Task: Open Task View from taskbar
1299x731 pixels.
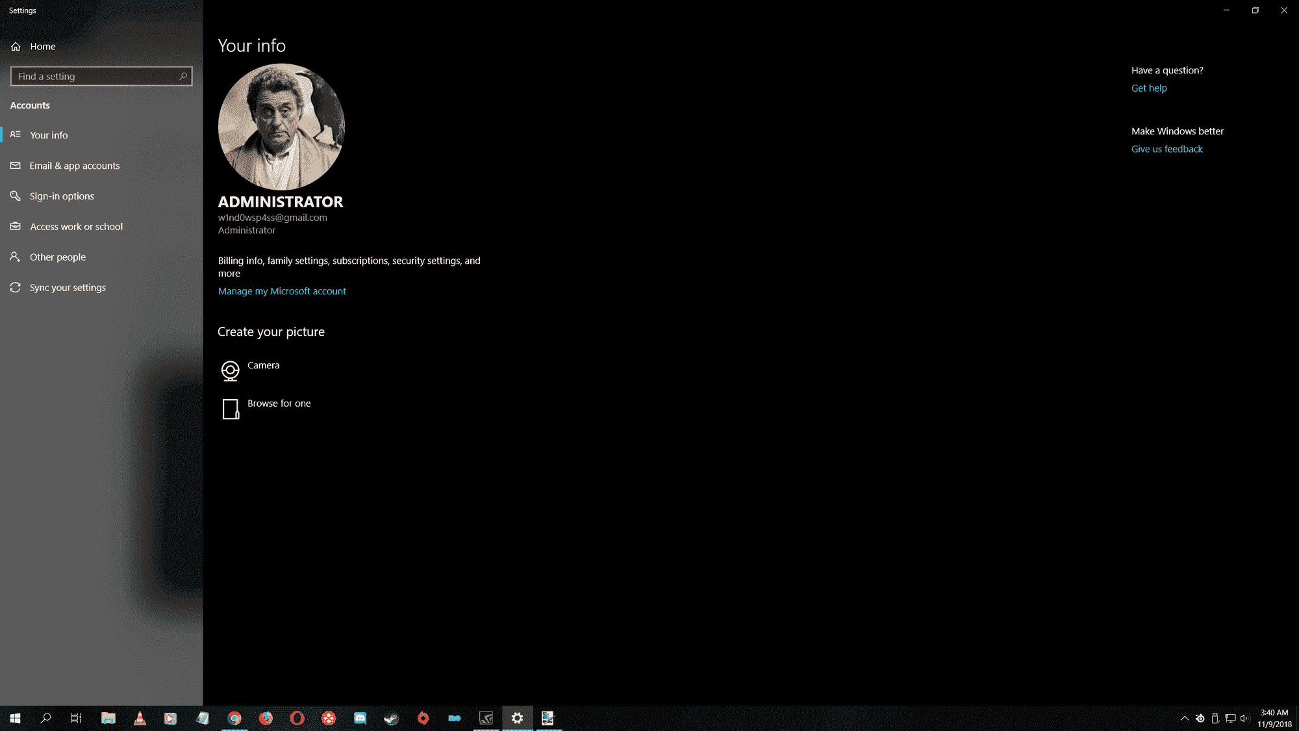Action: point(76,718)
